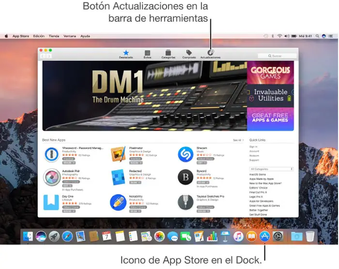
Task: Open the Tayasui Sketches Pro app icon
Action: 185,202
